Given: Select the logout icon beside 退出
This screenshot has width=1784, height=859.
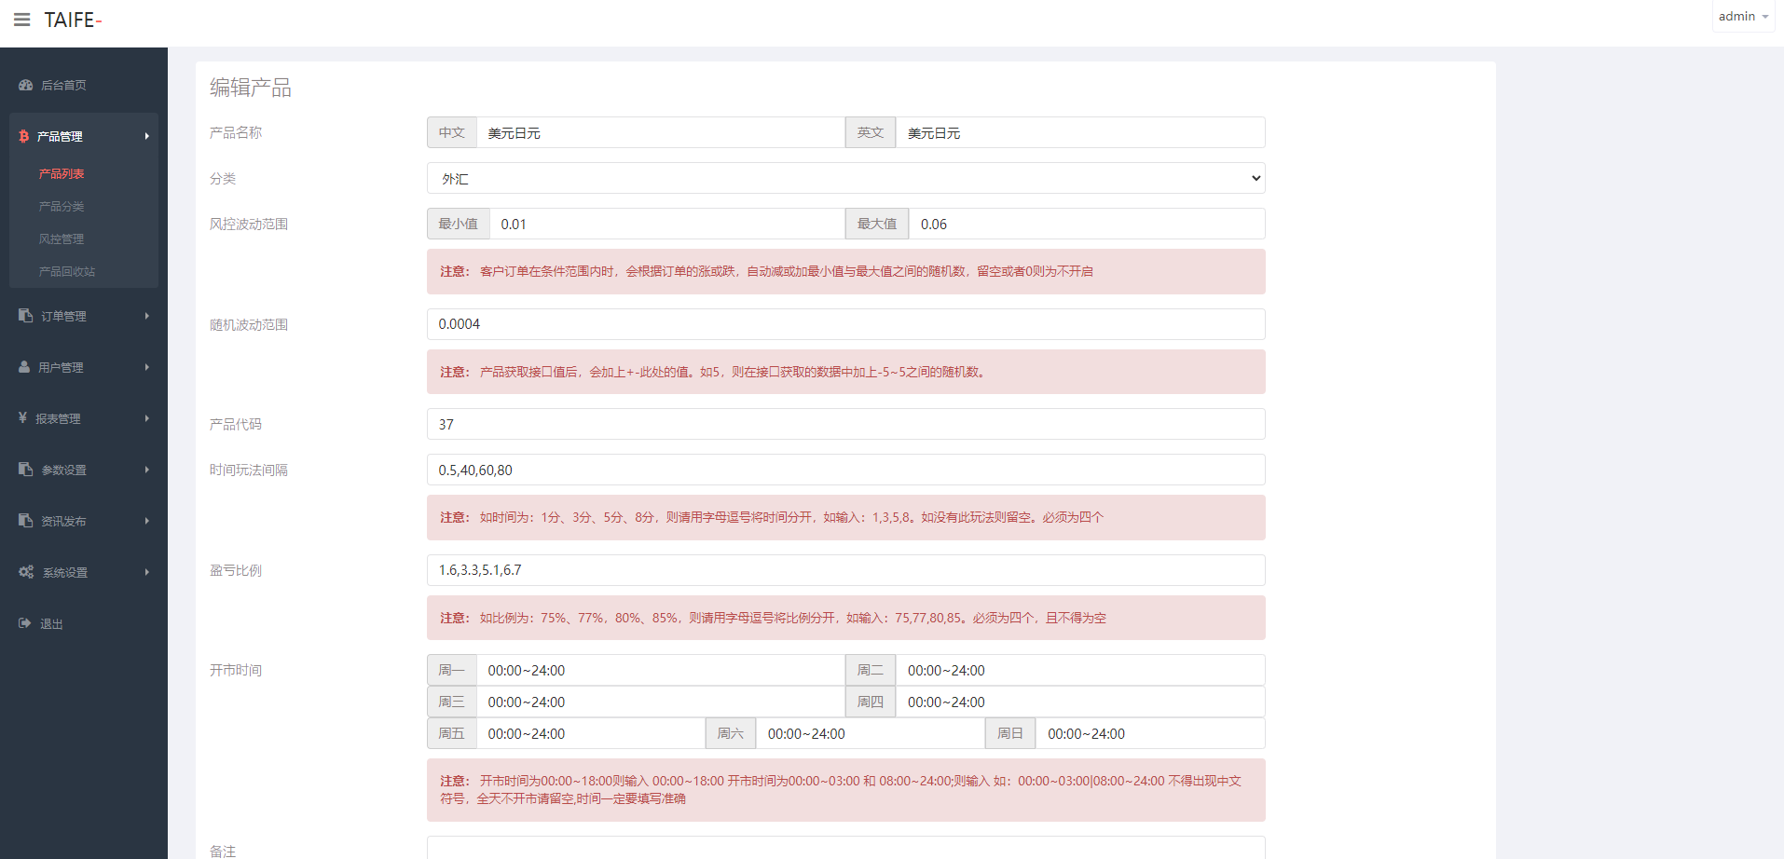Looking at the screenshot, I should tap(24, 623).
